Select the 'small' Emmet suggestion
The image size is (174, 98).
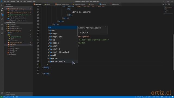[x=63, y=55]
